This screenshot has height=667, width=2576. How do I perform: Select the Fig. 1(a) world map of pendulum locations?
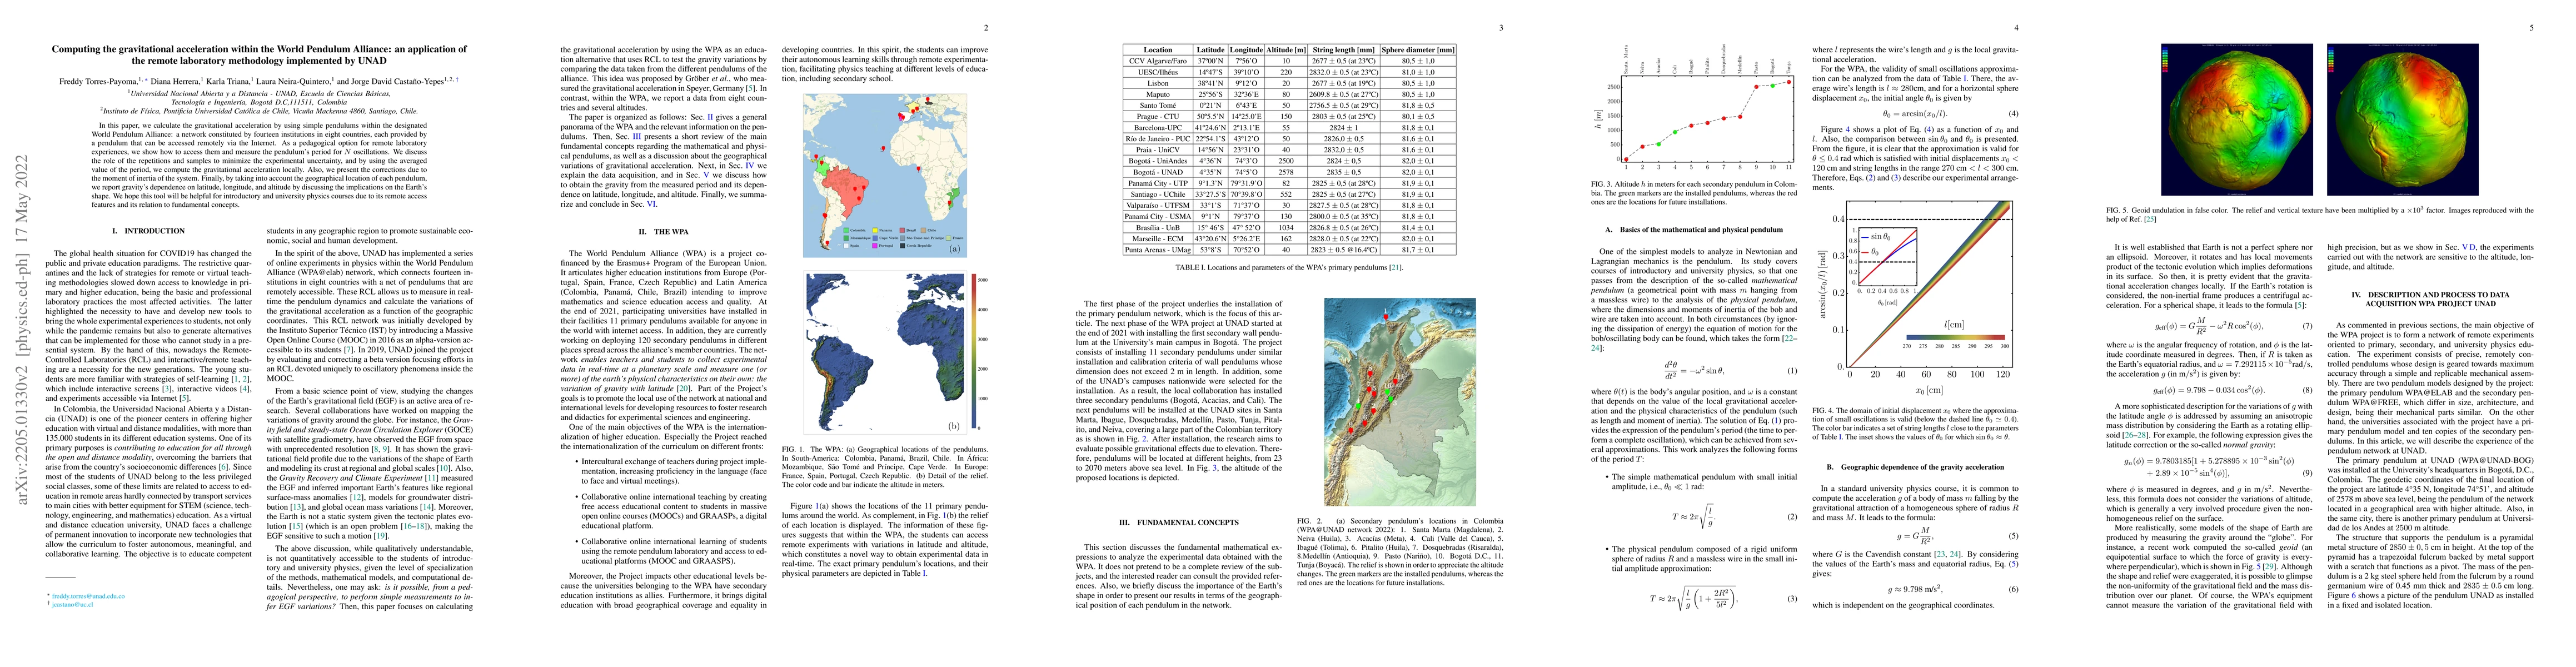click(x=885, y=175)
